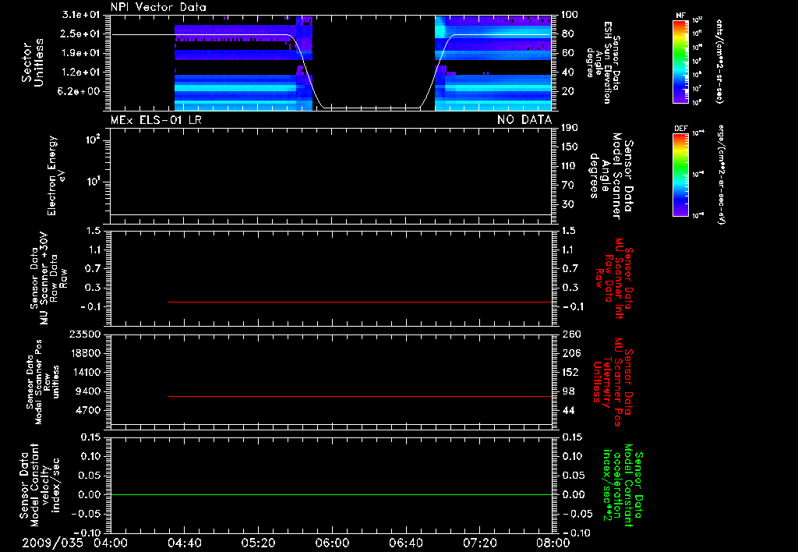
Task: Click the "2009/035" date label
Action: (x=52, y=543)
